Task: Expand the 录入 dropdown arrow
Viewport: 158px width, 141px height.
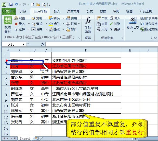Action: click(x=29, y=24)
